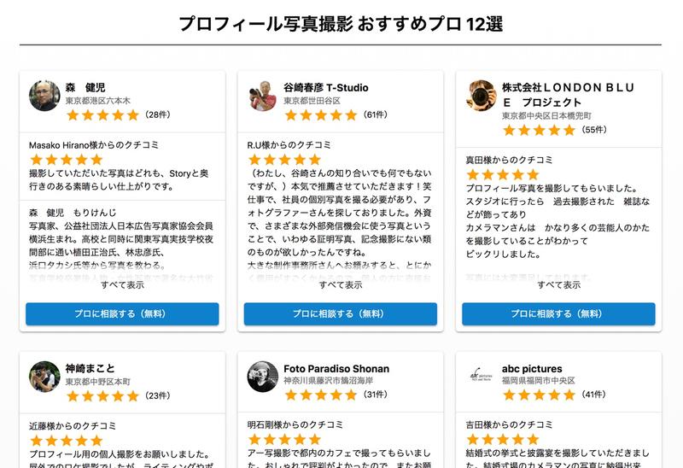
Task: Open the Foto Paradiso Shonan name link
Action: point(336,369)
